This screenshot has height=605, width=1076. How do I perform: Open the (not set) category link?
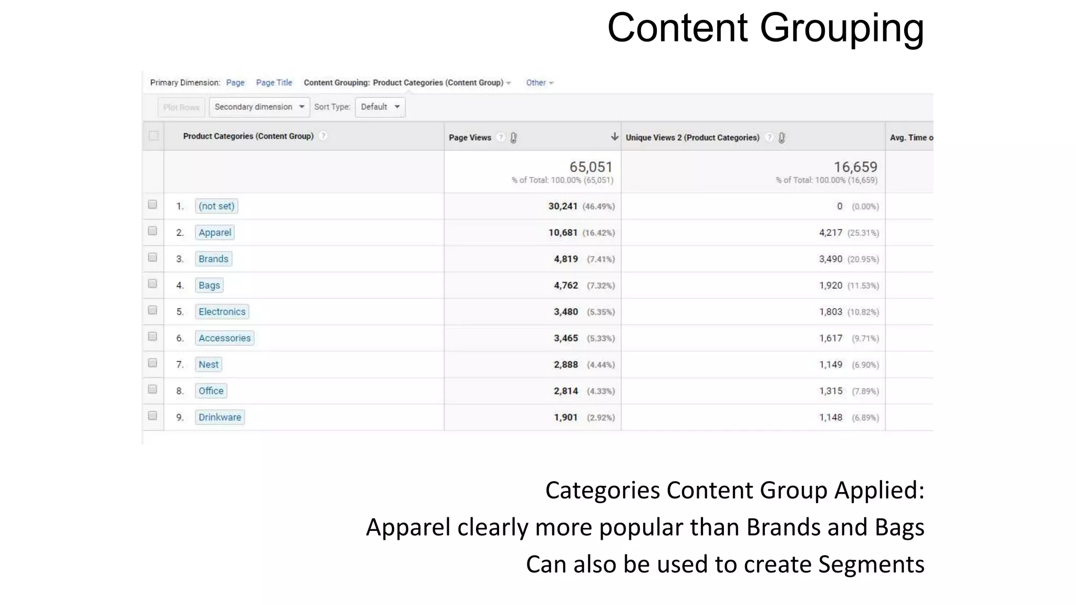[x=216, y=206]
